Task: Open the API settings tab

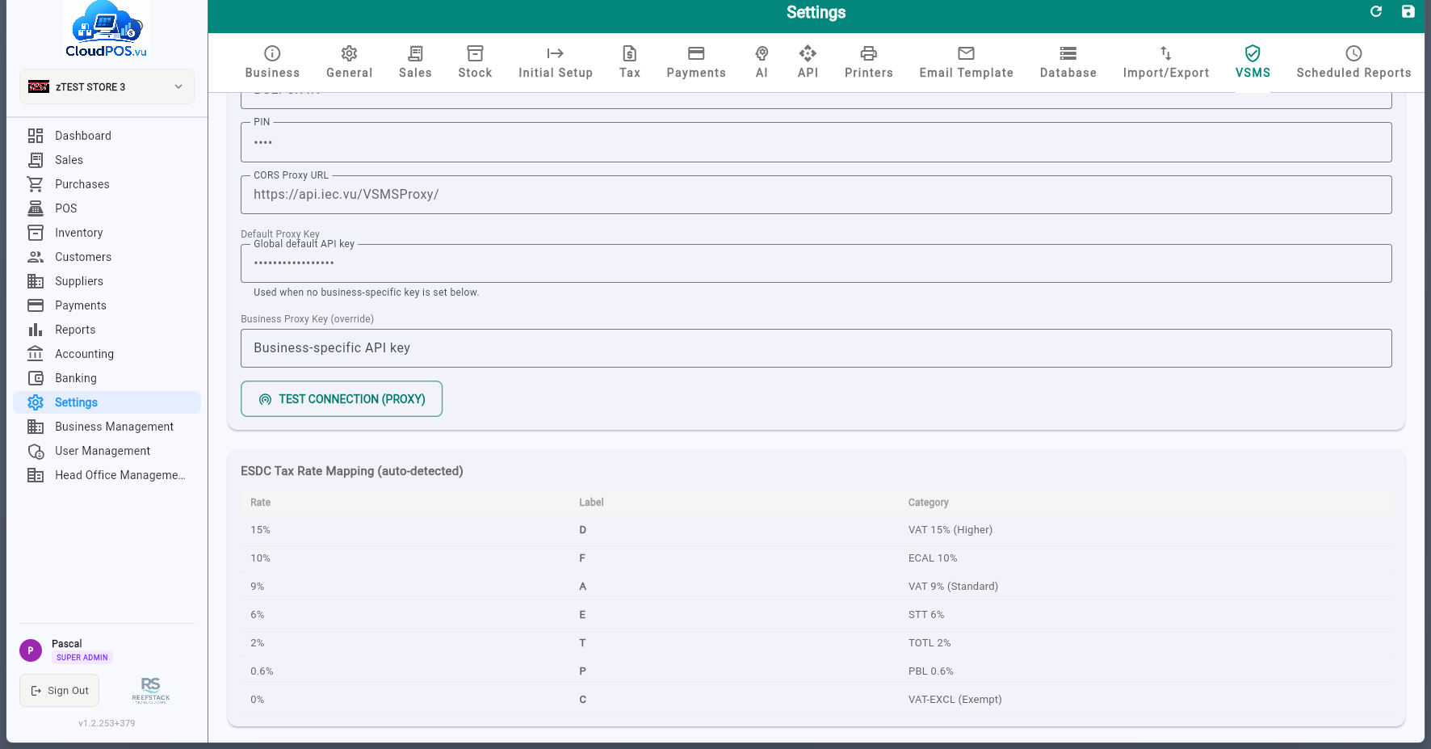Action: (x=808, y=63)
